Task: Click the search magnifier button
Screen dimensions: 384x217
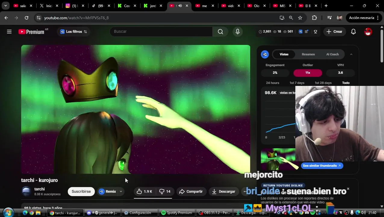Action: (x=220, y=31)
